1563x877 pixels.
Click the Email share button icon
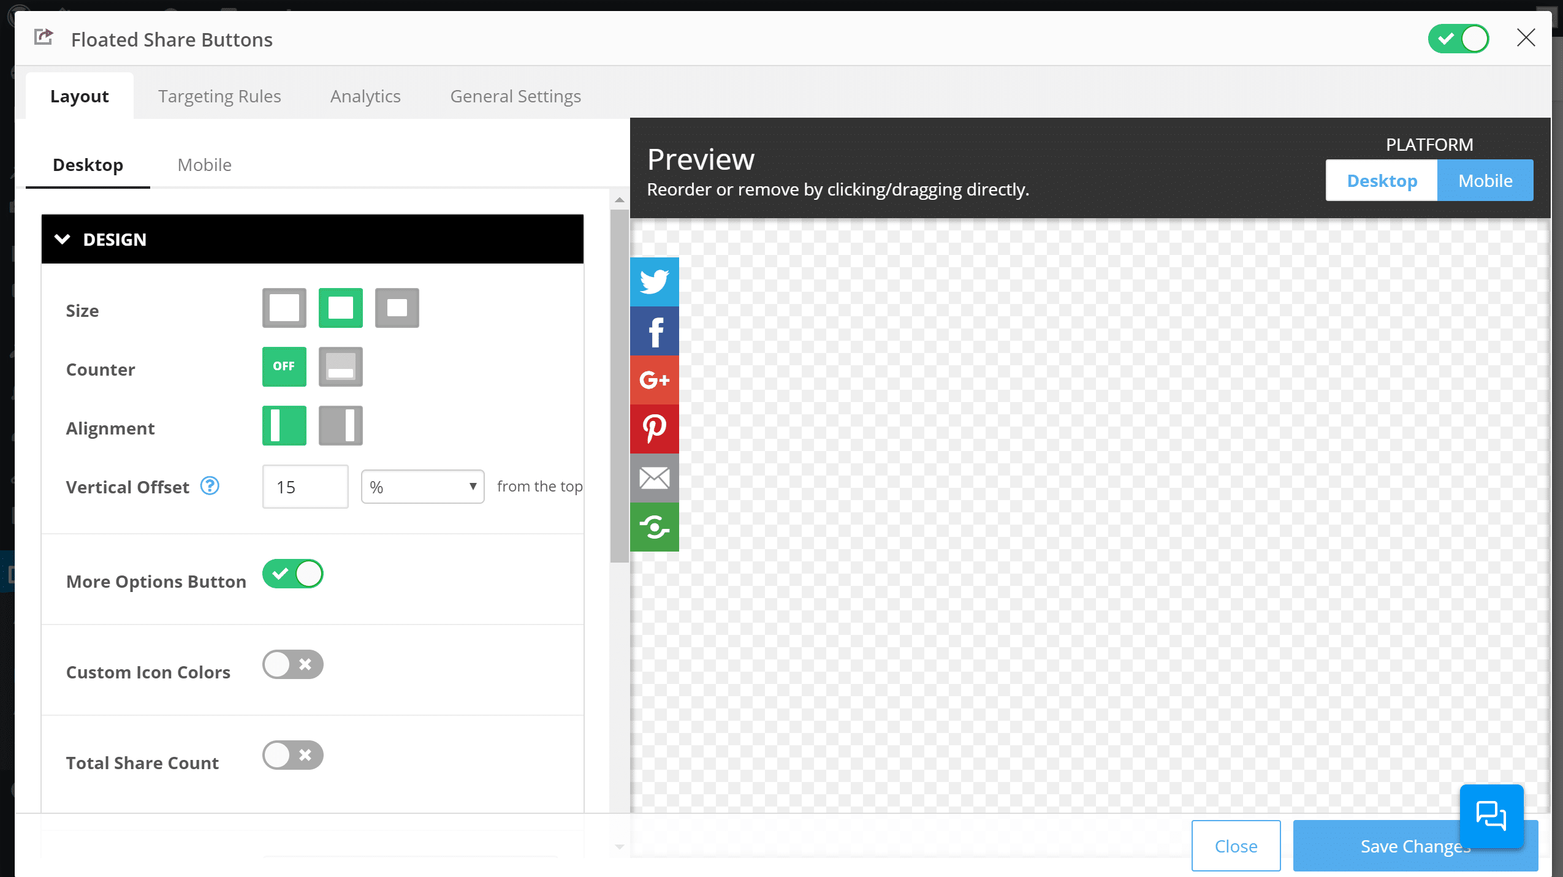(x=655, y=477)
